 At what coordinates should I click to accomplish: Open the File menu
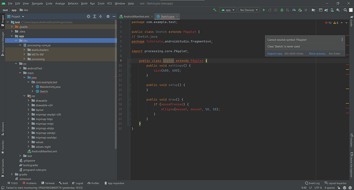coord(10,4)
